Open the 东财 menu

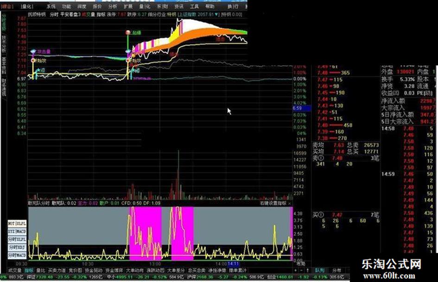click(x=162, y=6)
